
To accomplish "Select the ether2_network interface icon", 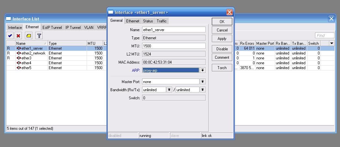I will pyautogui.click(x=18, y=53).
